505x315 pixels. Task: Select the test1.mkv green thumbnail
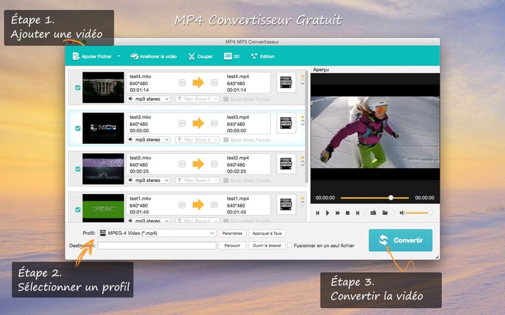click(103, 208)
